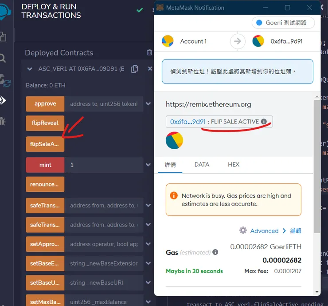Expand the setApprovalForAll parameters chevron
The image size is (328, 306).
click(148, 244)
